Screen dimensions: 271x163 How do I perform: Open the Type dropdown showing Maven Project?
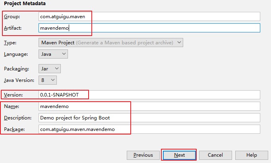tap(111, 42)
